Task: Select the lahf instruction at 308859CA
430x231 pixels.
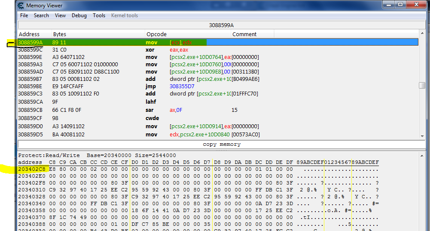Action: tap(129, 102)
